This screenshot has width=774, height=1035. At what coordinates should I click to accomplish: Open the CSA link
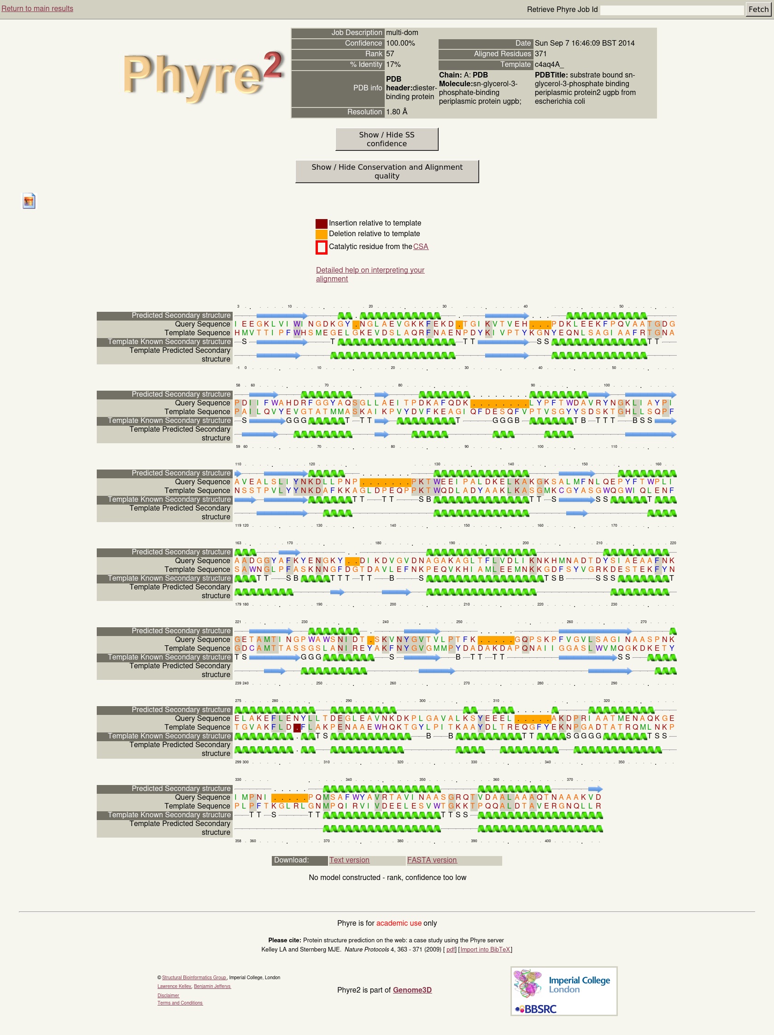point(420,247)
